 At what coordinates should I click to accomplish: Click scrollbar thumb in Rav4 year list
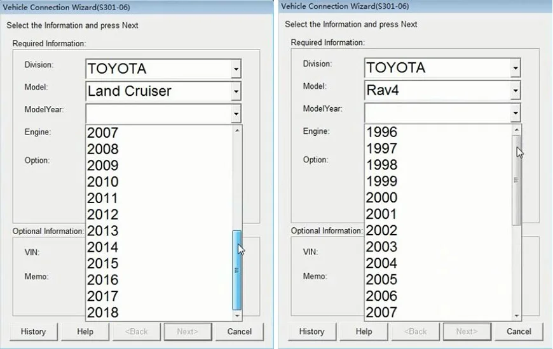point(517,180)
